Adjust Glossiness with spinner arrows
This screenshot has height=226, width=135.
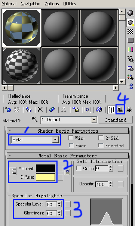click(59, 213)
